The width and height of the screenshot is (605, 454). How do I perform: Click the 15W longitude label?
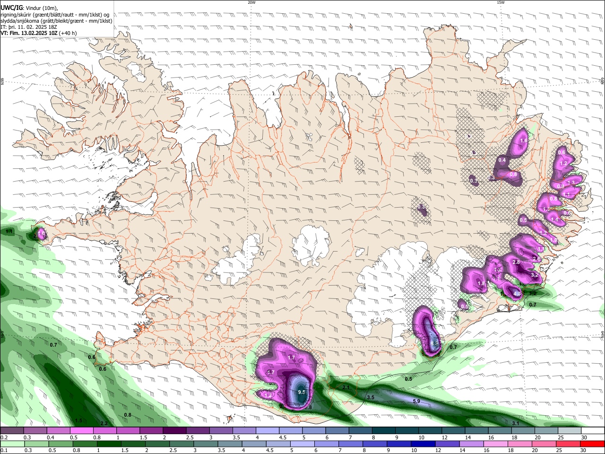click(x=501, y=2)
